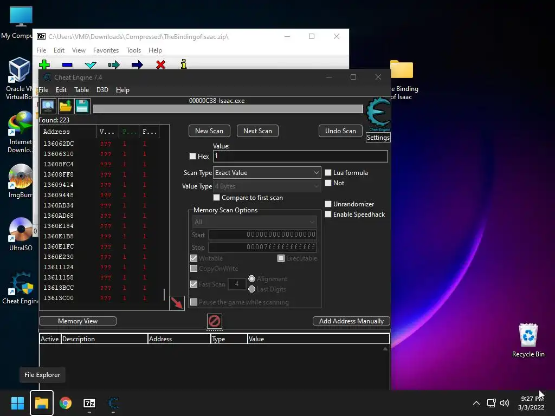Open the Table menu
The height and width of the screenshot is (416, 555).
81,90
